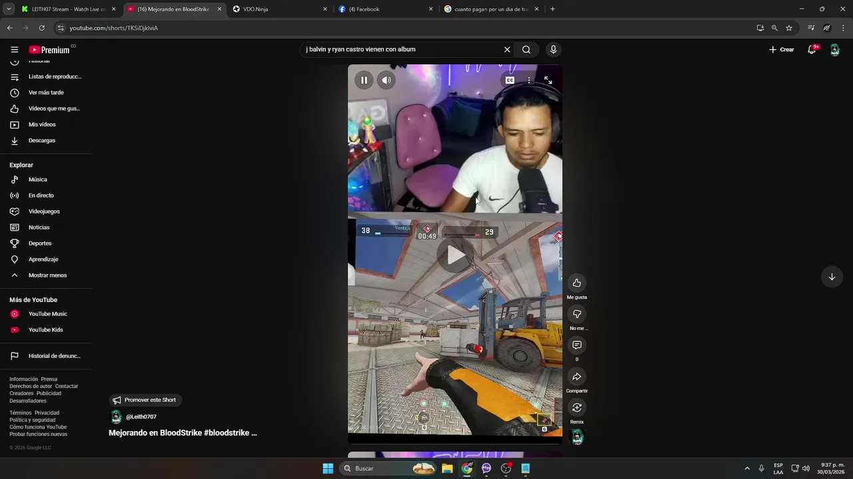This screenshot has width=853, height=479.
Task: Open the sound avatar below Remix
Action: click(577, 437)
